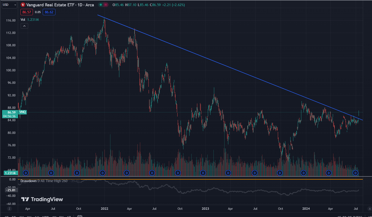Viewport: 372px width, 217px height.
Task: Collapse the indicator legend with the chevron
Action: point(24,26)
